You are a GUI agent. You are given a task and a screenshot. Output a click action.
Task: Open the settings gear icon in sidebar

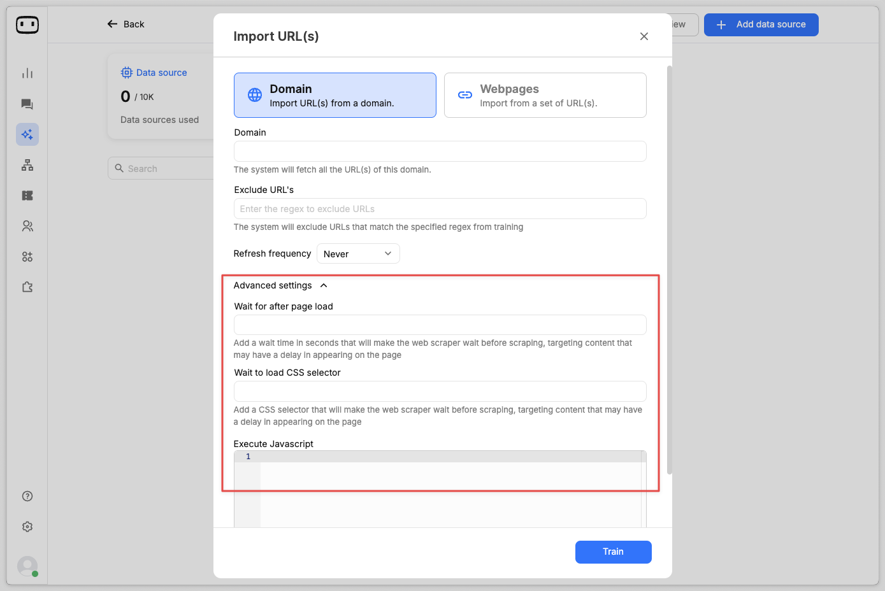point(27,527)
